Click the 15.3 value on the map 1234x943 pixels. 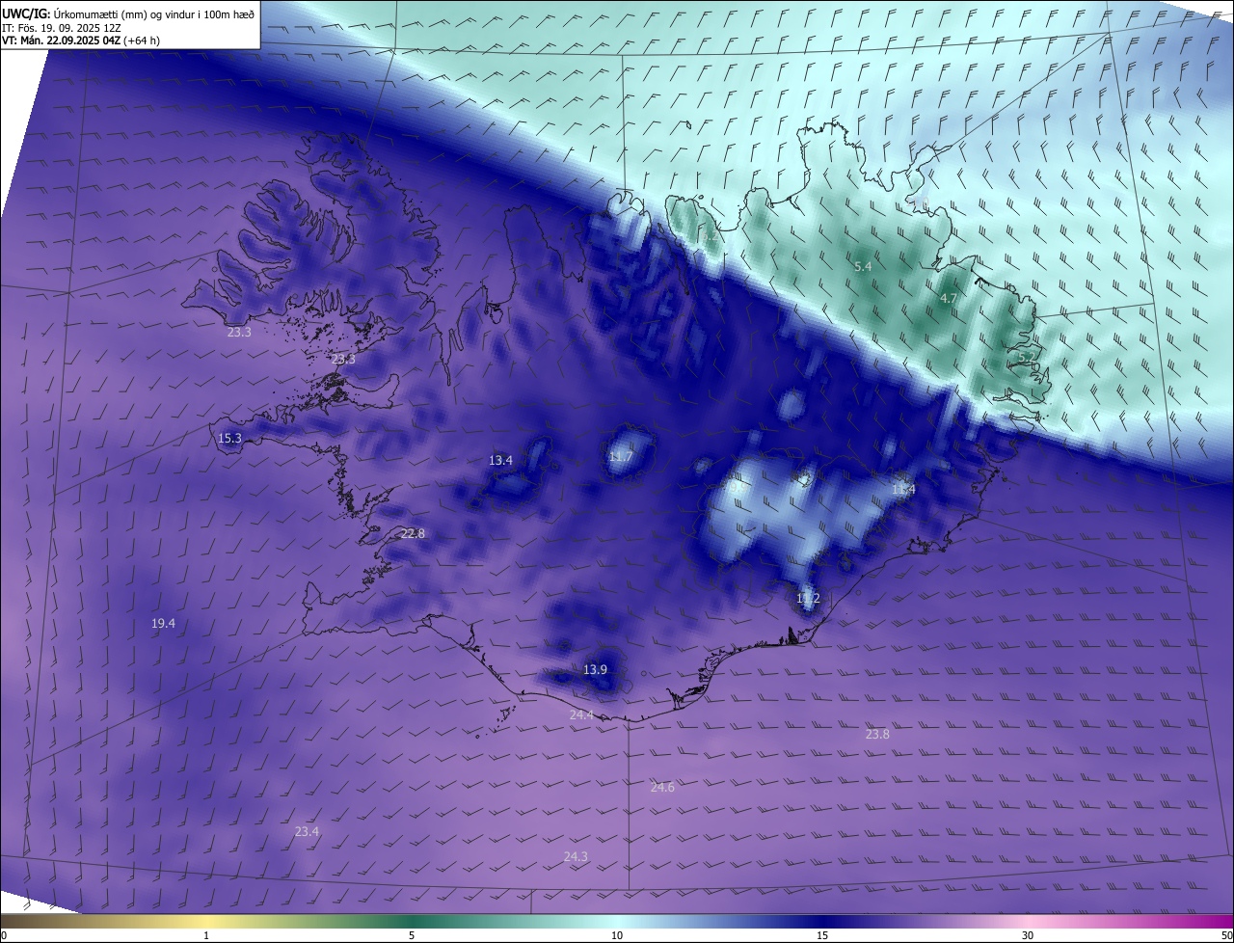click(x=229, y=438)
